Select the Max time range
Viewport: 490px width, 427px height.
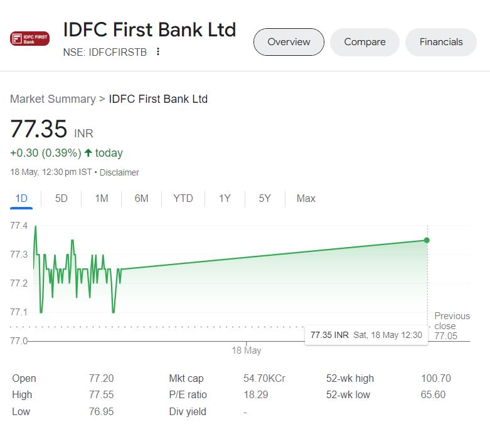click(x=306, y=199)
